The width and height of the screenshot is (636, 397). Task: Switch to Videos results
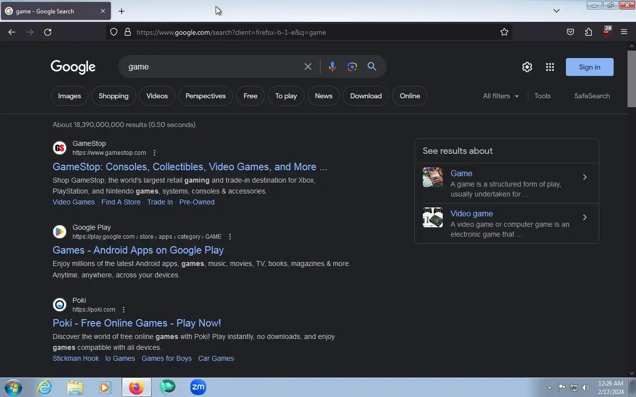coord(157,96)
